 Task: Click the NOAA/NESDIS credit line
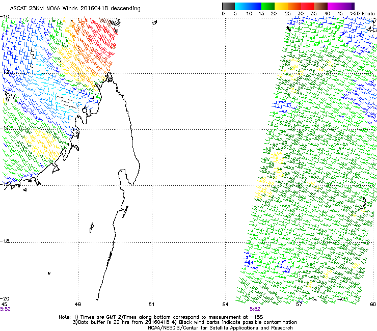pyautogui.click(x=220, y=328)
